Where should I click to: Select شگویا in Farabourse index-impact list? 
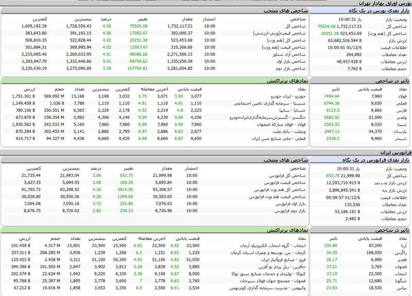[401, 281]
